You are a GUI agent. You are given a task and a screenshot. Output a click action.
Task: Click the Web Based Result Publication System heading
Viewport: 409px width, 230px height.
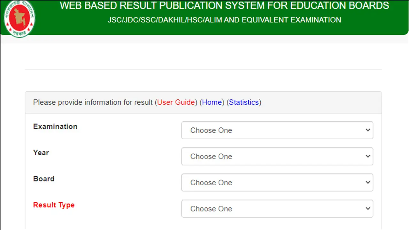click(x=224, y=5)
